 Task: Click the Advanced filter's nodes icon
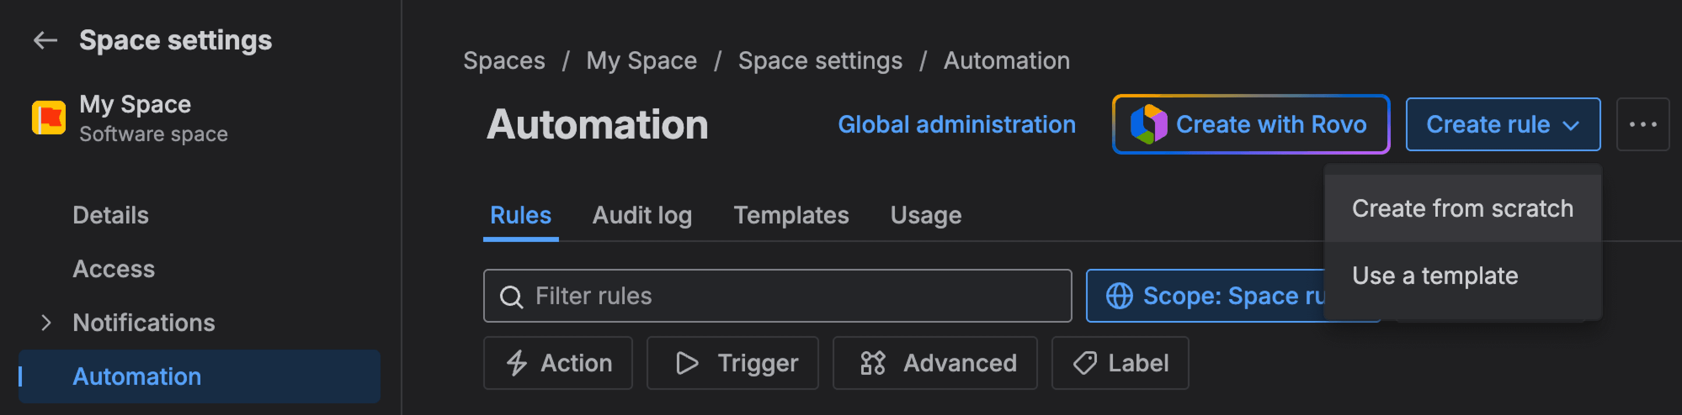click(x=872, y=363)
